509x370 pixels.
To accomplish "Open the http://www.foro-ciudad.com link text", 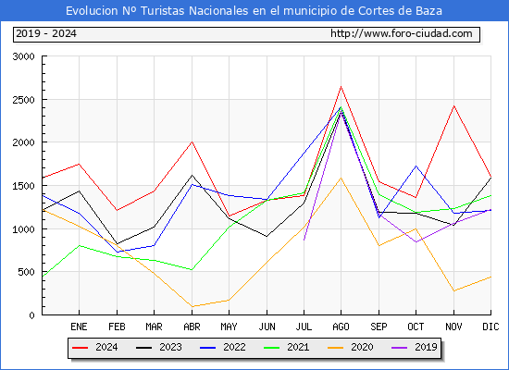I will (x=402, y=33).
